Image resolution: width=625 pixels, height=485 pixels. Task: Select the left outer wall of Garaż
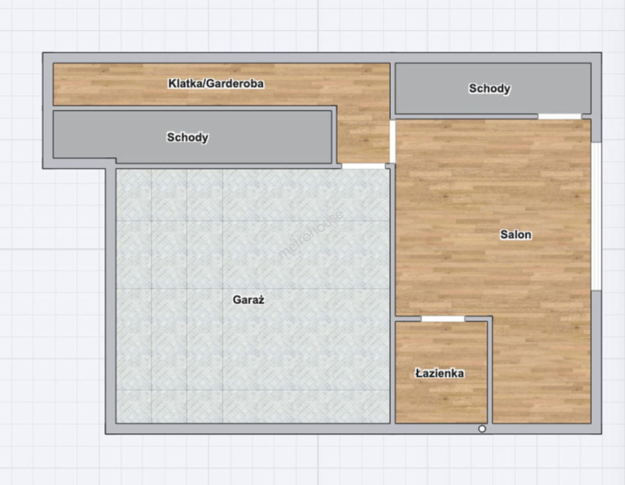111,296
